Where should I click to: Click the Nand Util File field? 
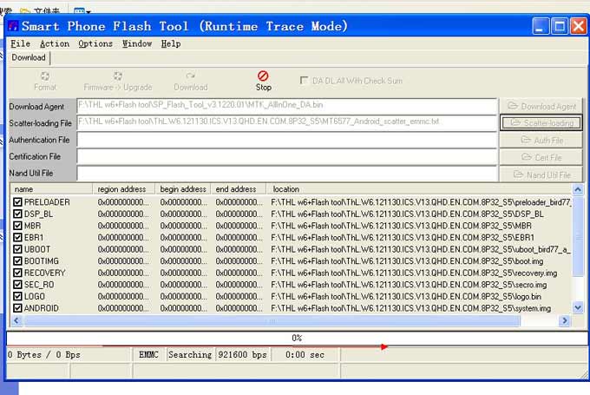point(287,174)
